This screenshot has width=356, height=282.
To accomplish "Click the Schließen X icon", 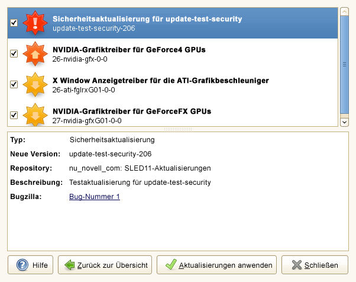I will [x=294, y=265].
